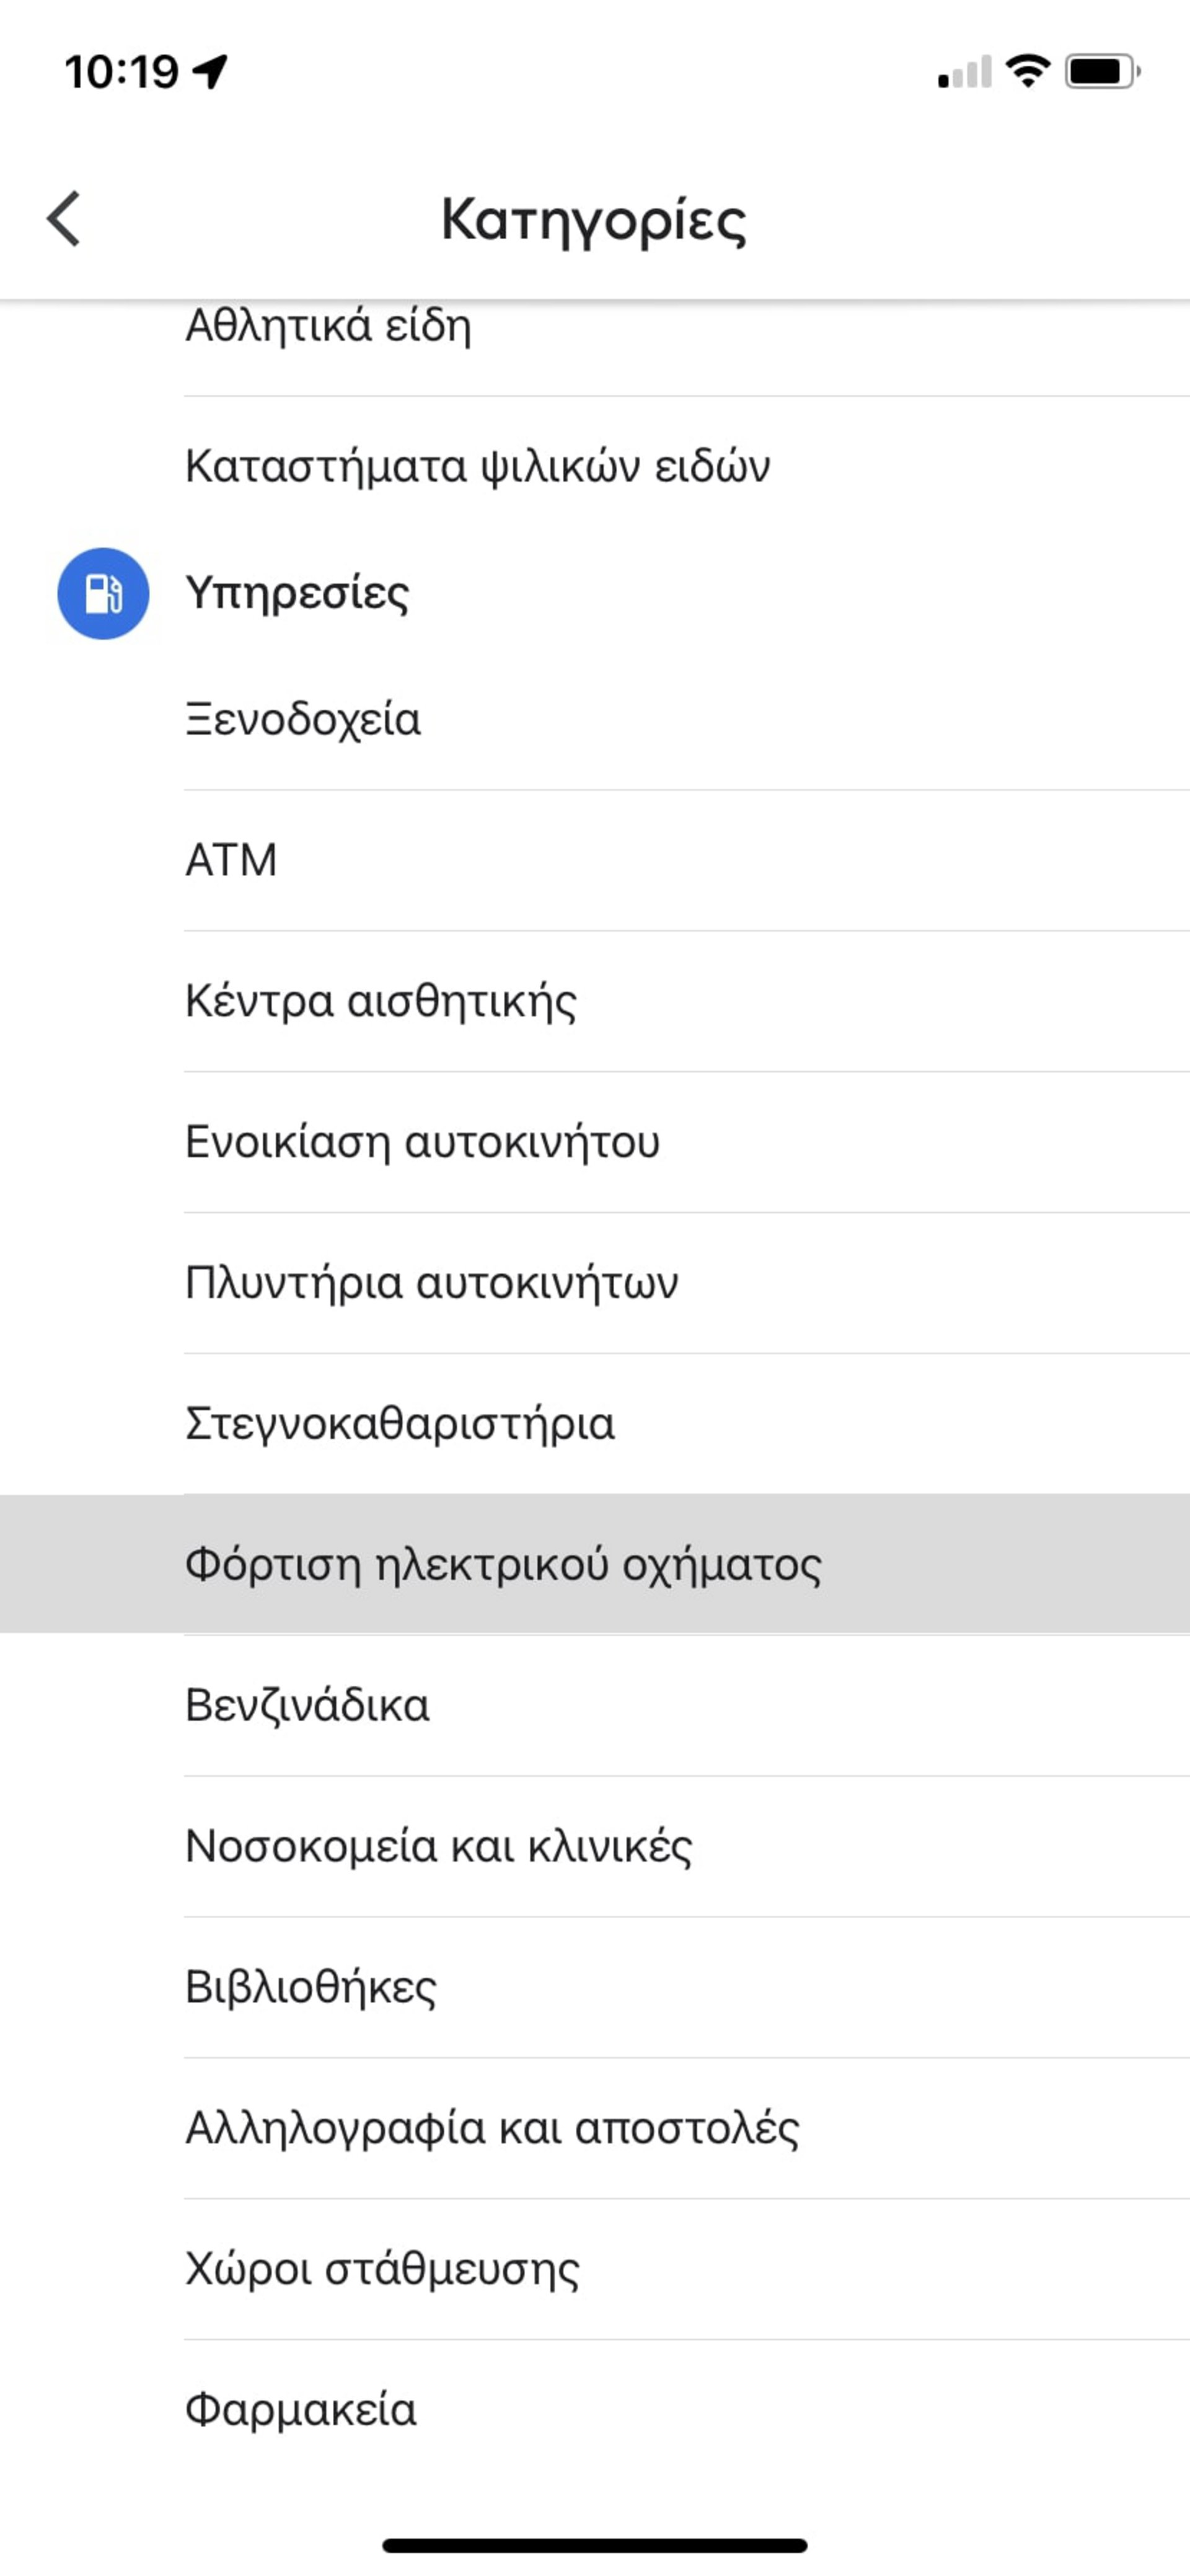Tap the location arrow in status bar

coord(211,71)
